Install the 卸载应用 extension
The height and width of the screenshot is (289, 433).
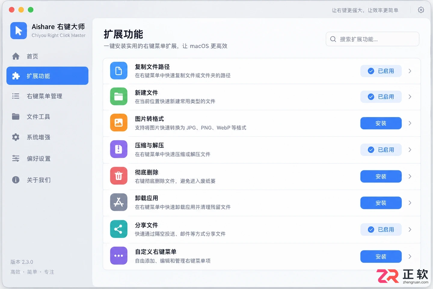[x=381, y=203]
